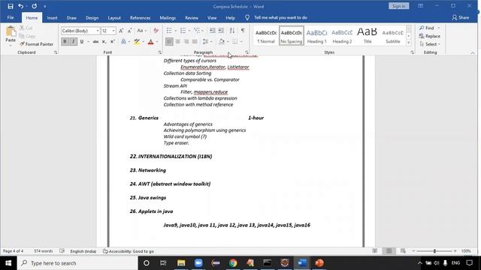Image resolution: width=481 pixels, height=270 pixels.
Task: Open Zoom app in taskbar
Action: tap(198, 263)
